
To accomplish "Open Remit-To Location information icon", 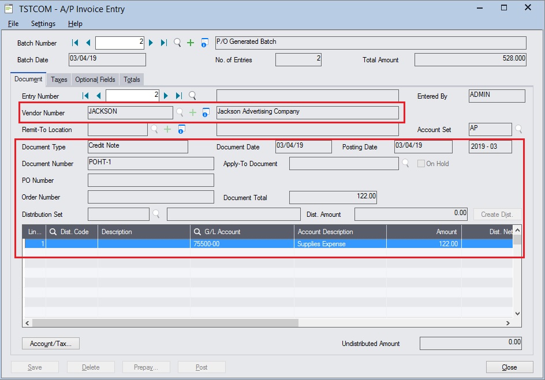I will (x=181, y=129).
